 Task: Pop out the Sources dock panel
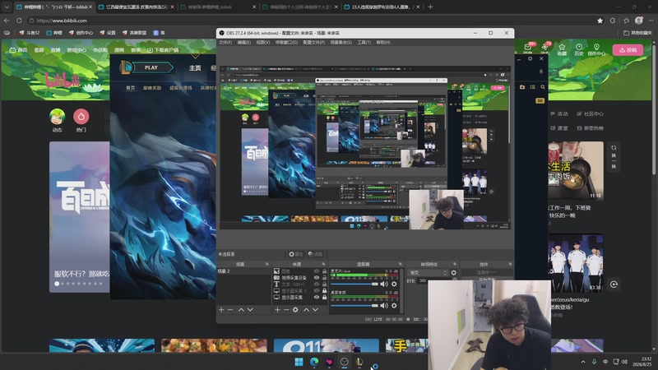[x=323, y=264]
